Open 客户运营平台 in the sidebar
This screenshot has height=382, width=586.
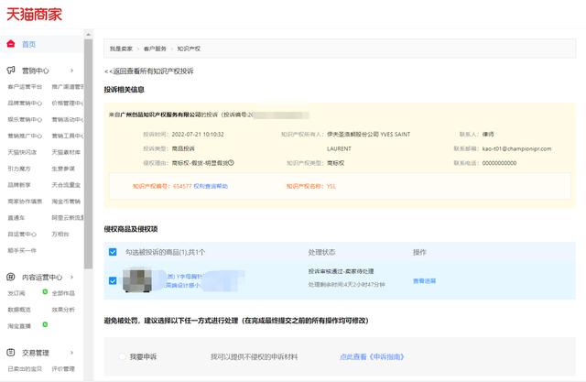[x=25, y=87]
